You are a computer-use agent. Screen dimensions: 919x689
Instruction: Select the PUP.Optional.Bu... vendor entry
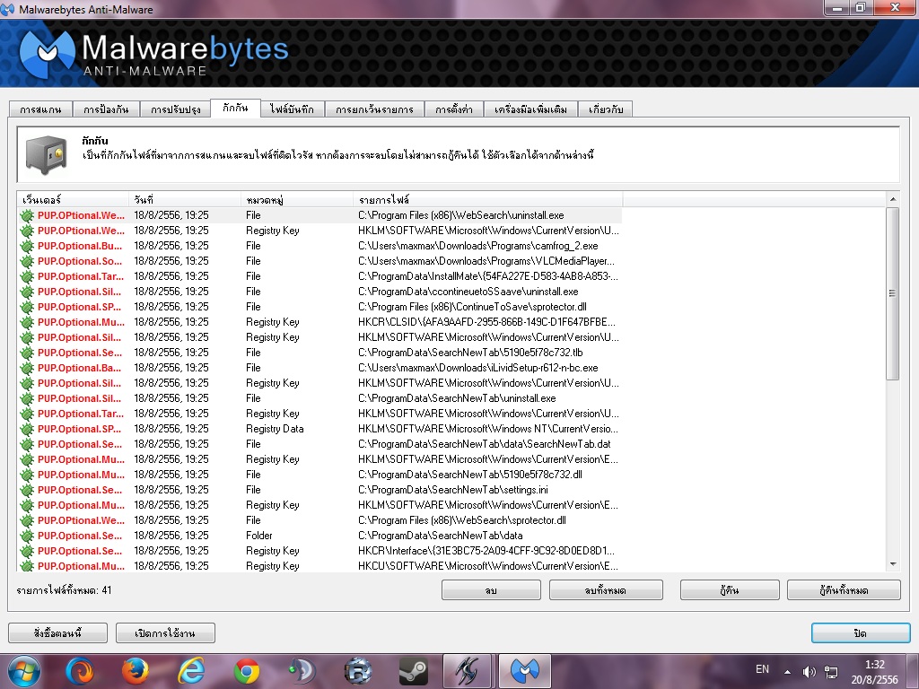pos(80,246)
